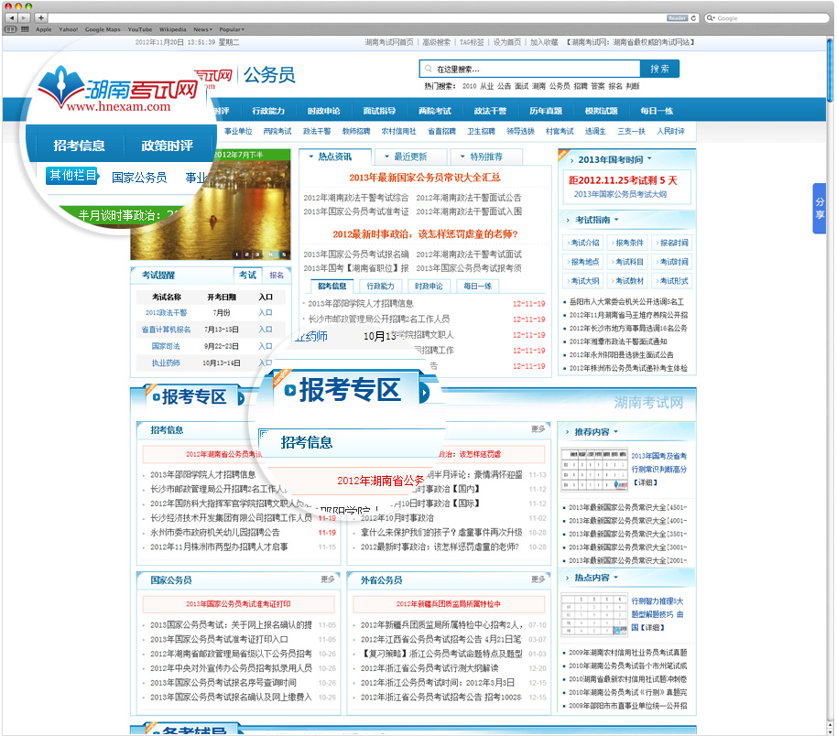This screenshot has width=837, height=736.
Task: Select the 行政能力 tab under news
Action: (x=381, y=286)
